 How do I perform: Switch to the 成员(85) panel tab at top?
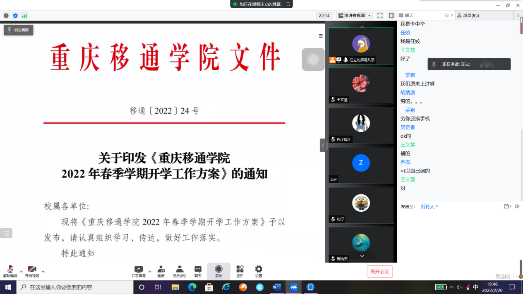(x=471, y=15)
